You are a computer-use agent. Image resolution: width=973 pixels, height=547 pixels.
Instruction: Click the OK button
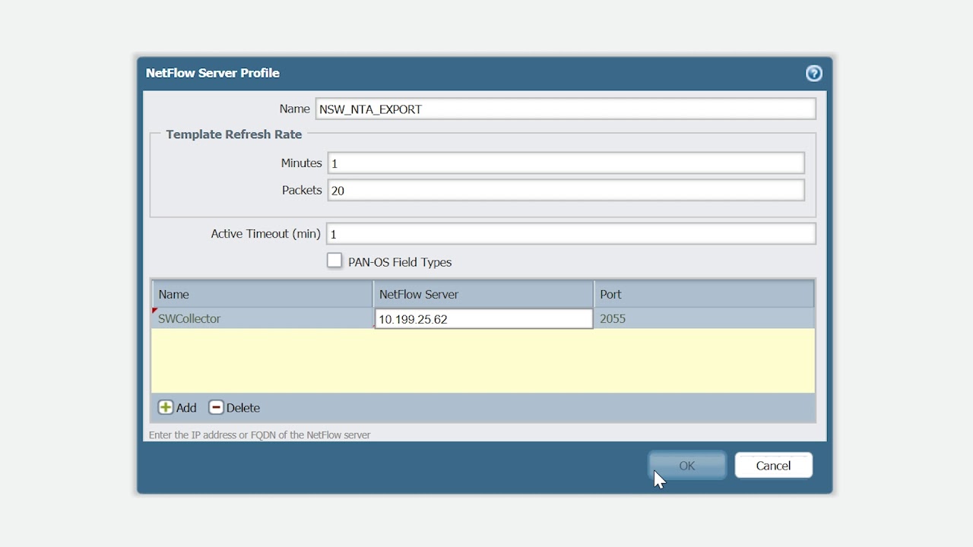pyautogui.click(x=687, y=466)
